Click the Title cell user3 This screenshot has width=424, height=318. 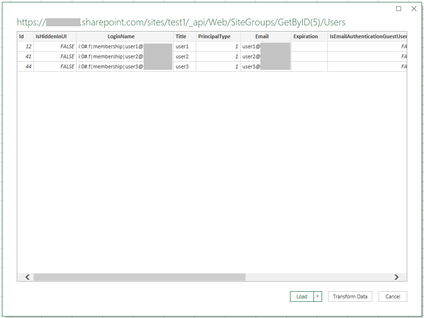pos(185,66)
